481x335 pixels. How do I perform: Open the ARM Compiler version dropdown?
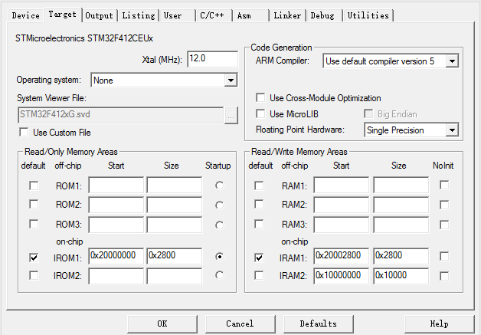391,61
